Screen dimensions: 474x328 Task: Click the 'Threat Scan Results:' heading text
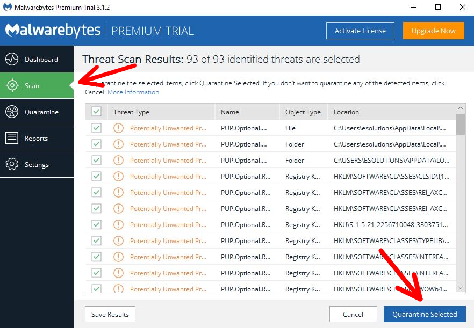133,59
